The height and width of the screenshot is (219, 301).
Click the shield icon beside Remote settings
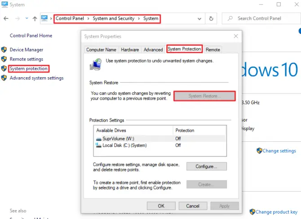pos(4,59)
